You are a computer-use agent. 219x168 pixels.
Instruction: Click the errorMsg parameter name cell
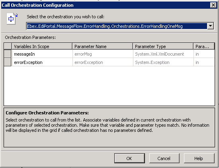tap(103, 54)
